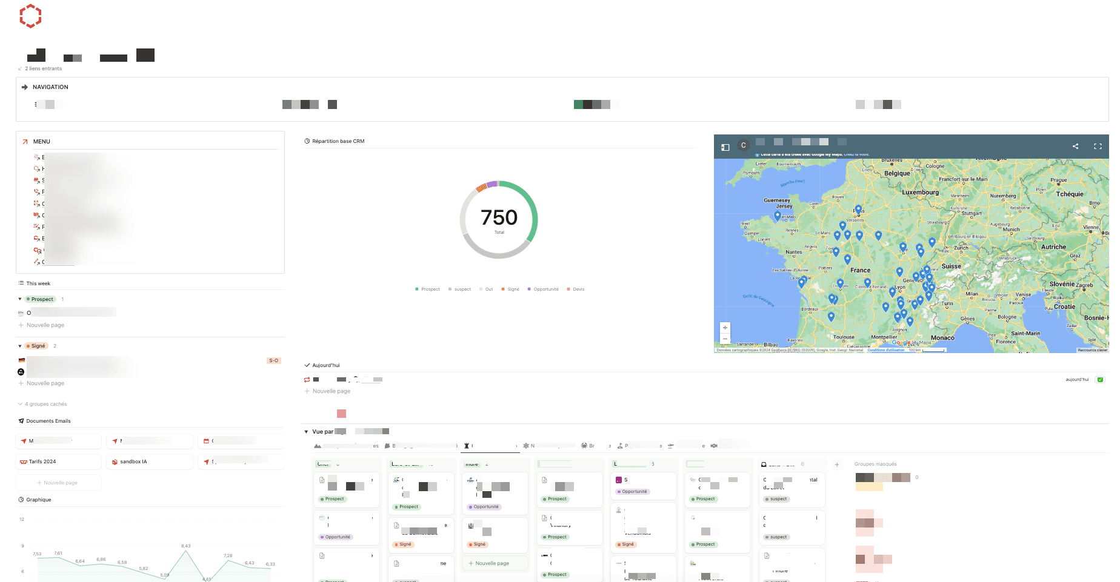
Task: Click the 'sandbox IA' red cube icon
Action: click(x=115, y=461)
